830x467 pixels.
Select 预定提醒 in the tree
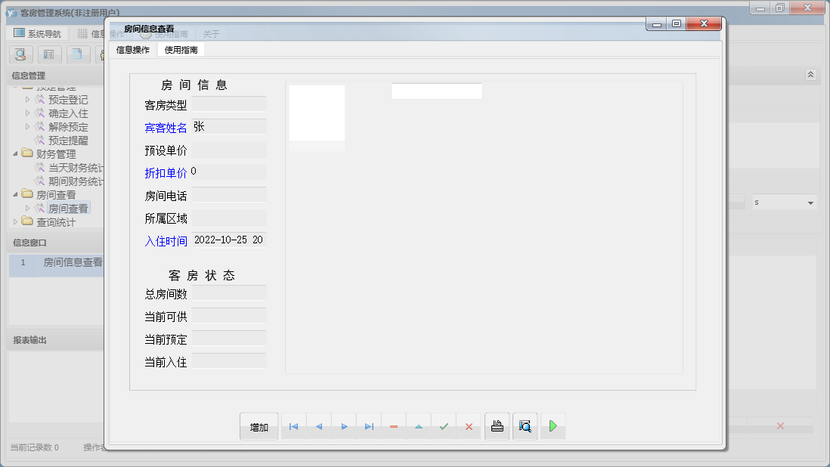[68, 141]
